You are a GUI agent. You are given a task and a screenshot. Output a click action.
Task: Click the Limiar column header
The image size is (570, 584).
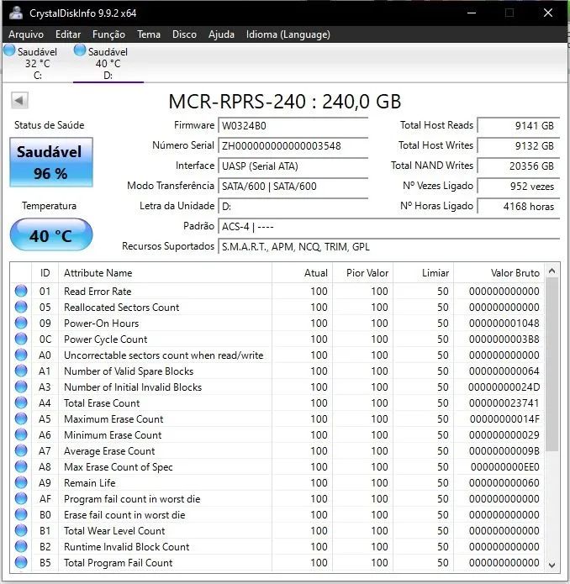click(423, 272)
